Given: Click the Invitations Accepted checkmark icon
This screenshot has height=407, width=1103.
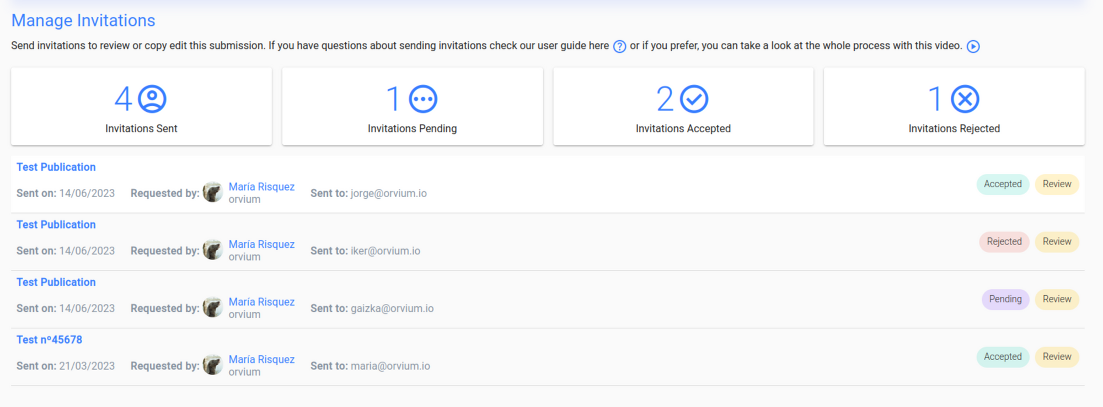Looking at the screenshot, I should click(694, 99).
